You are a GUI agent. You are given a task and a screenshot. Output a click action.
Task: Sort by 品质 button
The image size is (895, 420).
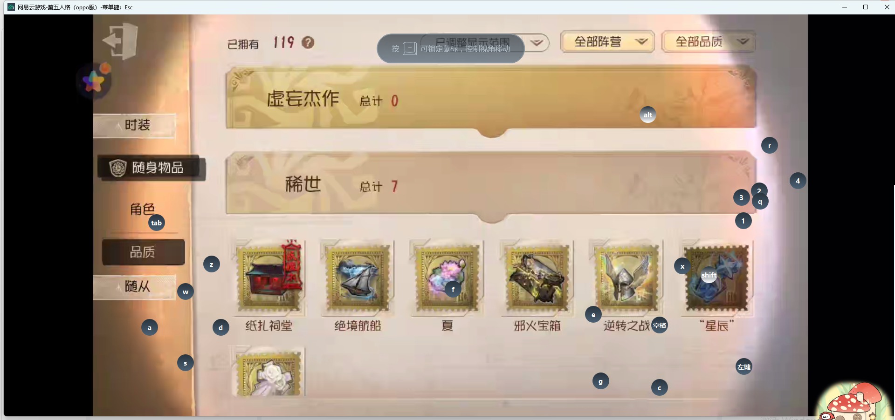143,252
